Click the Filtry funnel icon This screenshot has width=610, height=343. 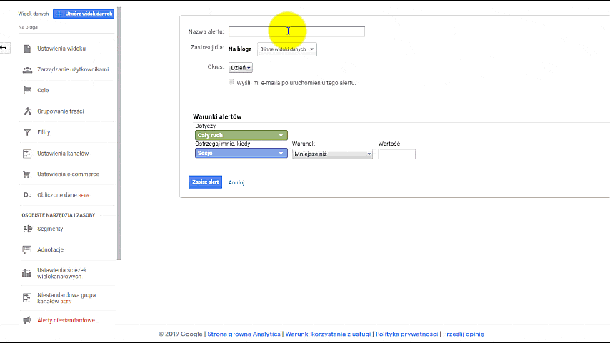click(27, 132)
